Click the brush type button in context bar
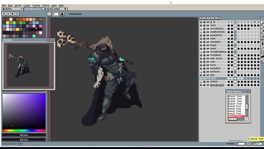The width and height of the screenshot is (264, 149). point(49,14)
